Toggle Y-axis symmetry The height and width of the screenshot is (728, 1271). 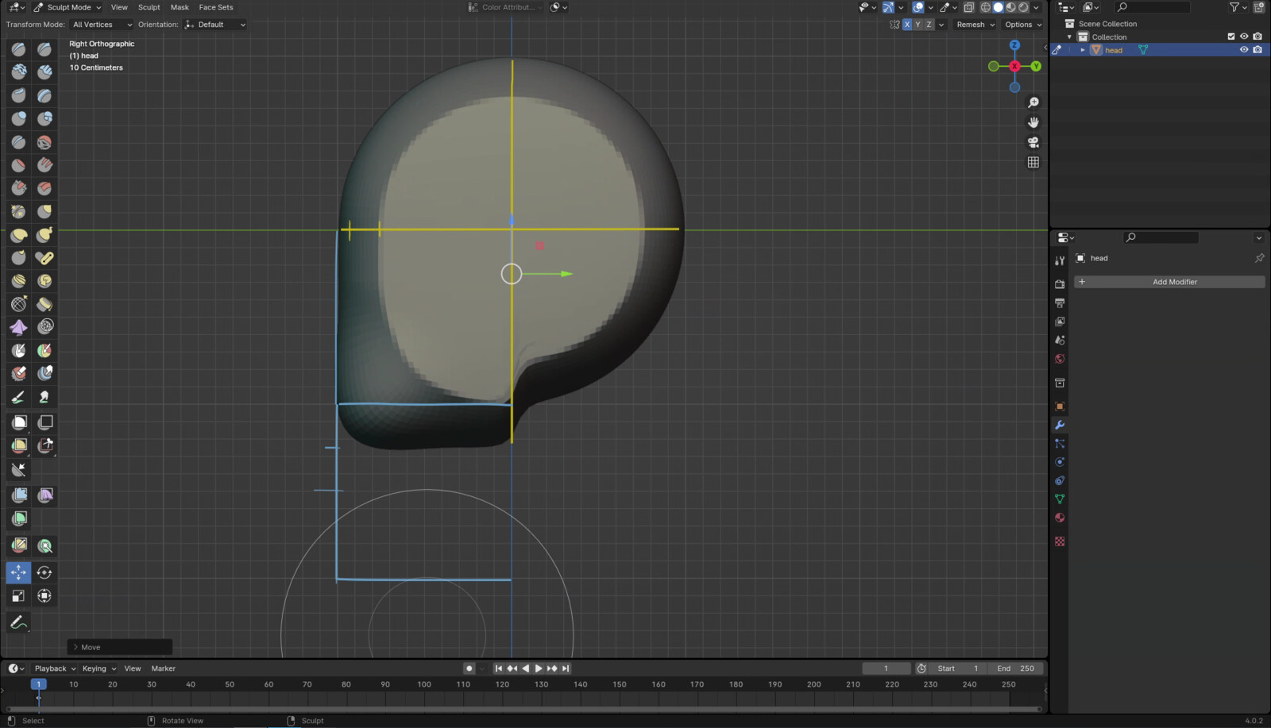pyautogui.click(x=918, y=25)
